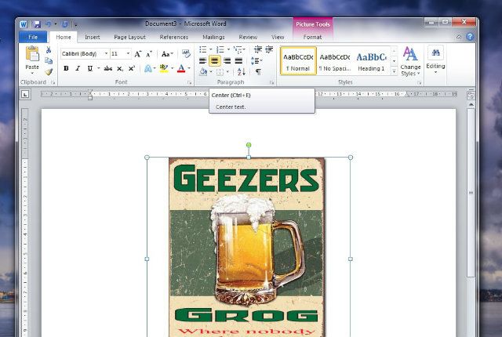
Task: Open the File tab
Action: click(33, 37)
